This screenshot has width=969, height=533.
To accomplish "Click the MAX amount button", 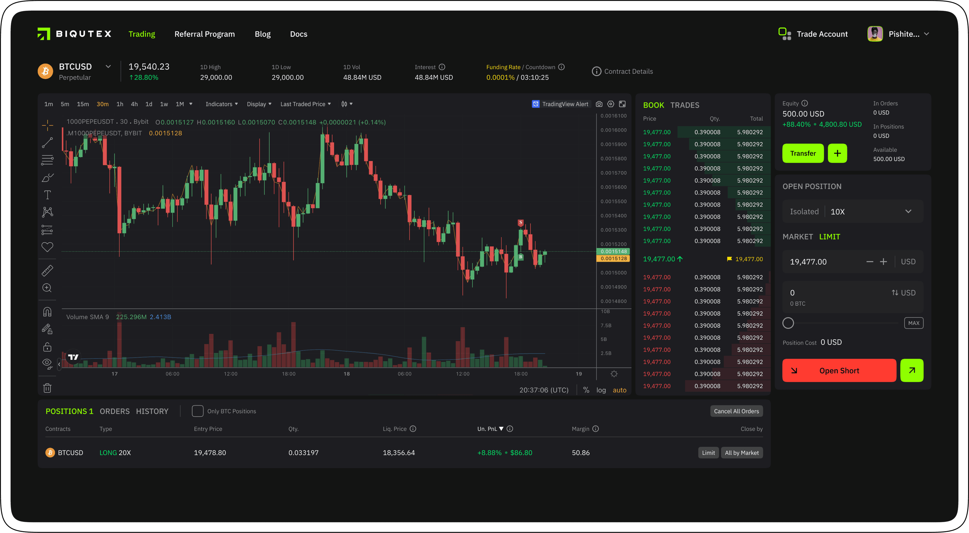I will (x=914, y=323).
